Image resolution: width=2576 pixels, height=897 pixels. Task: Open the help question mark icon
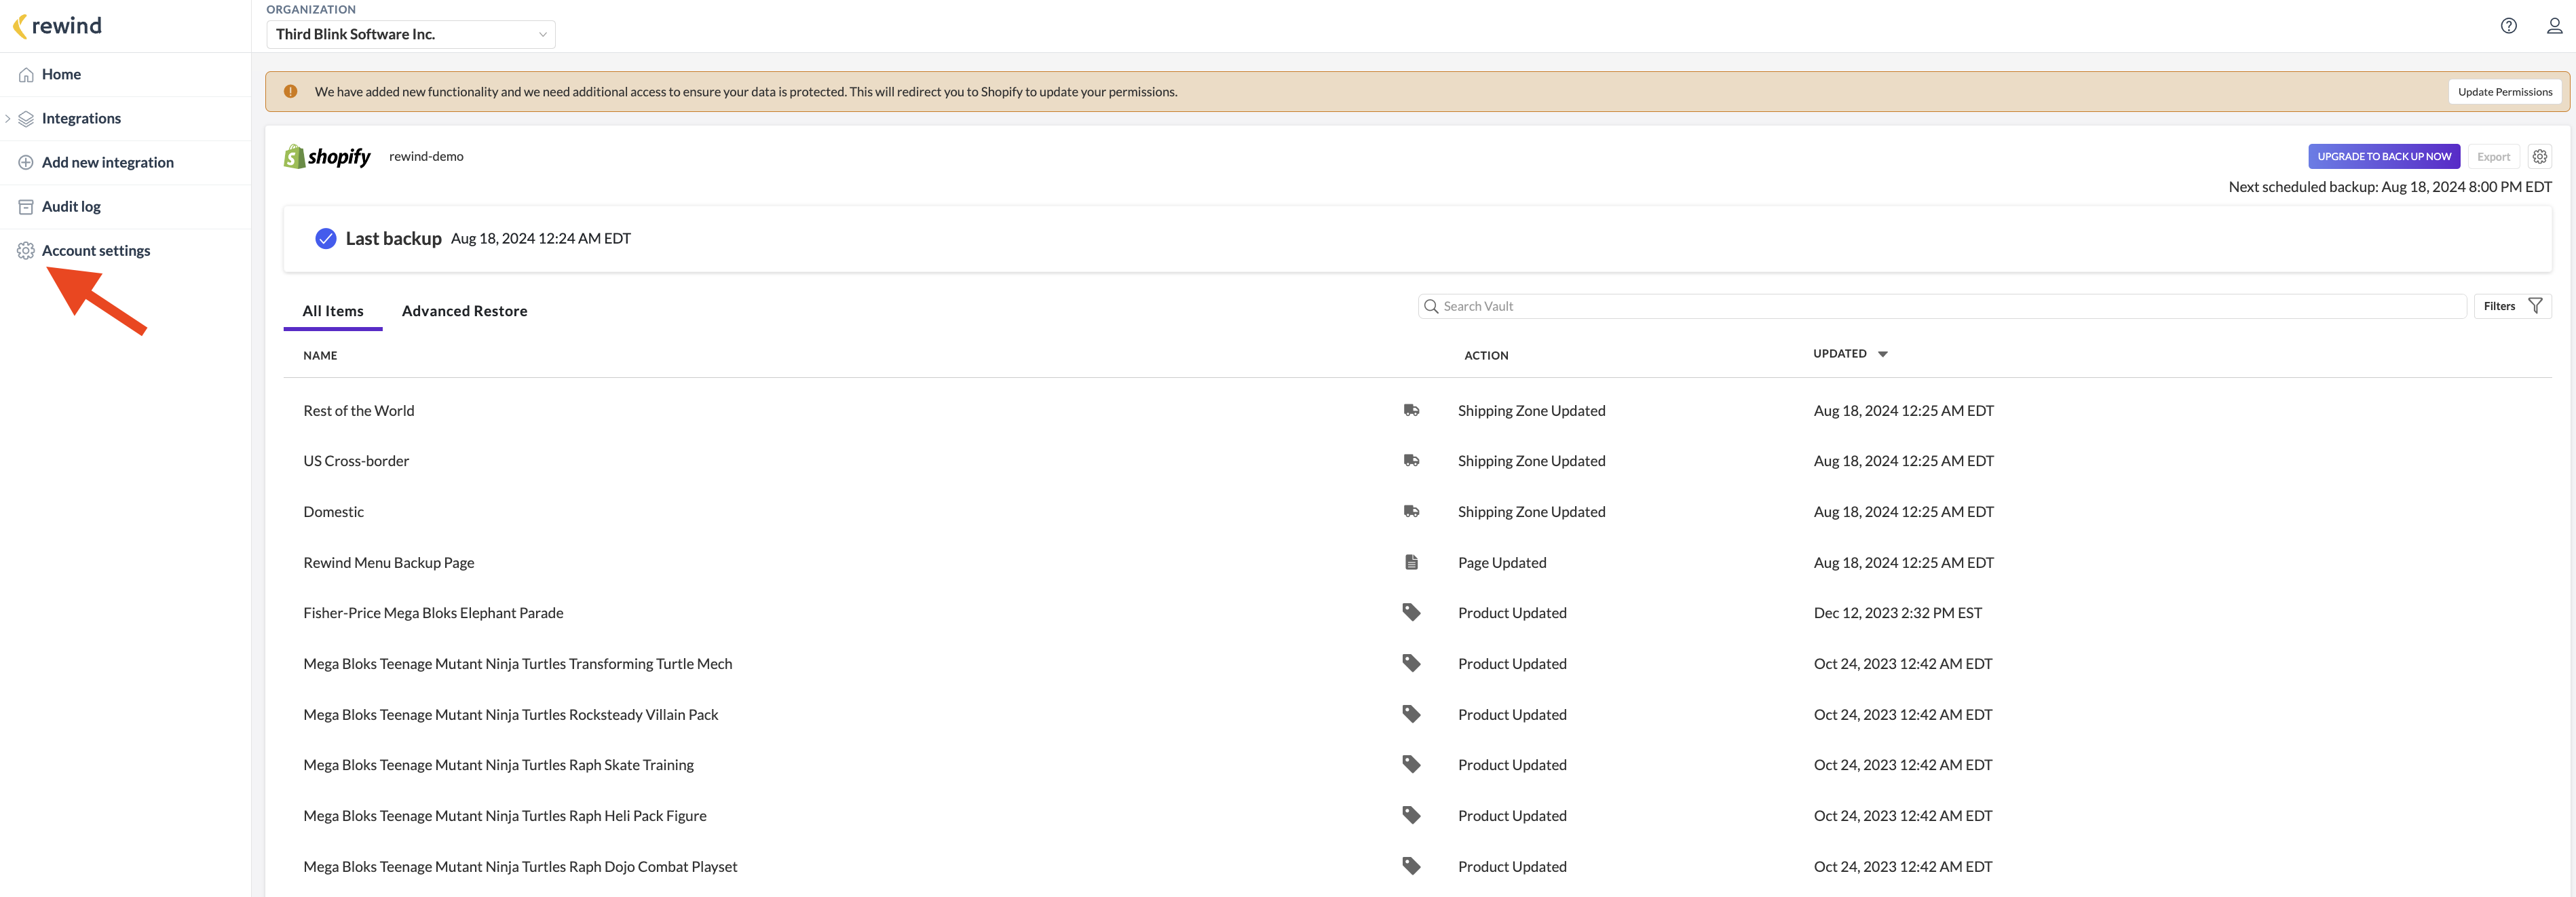(2508, 26)
